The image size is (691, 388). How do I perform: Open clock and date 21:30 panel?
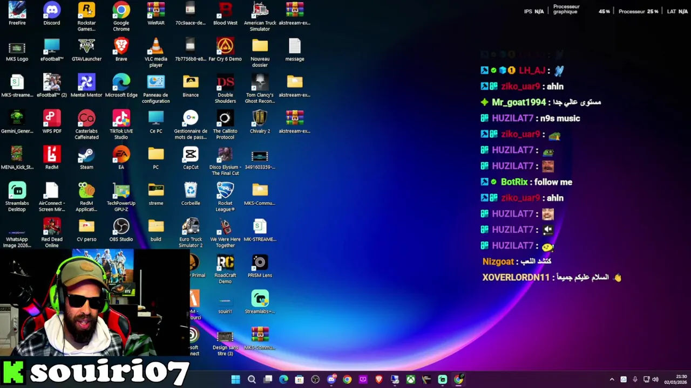675,379
